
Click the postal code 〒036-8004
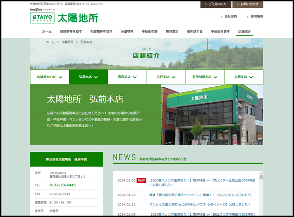click(x=58, y=173)
